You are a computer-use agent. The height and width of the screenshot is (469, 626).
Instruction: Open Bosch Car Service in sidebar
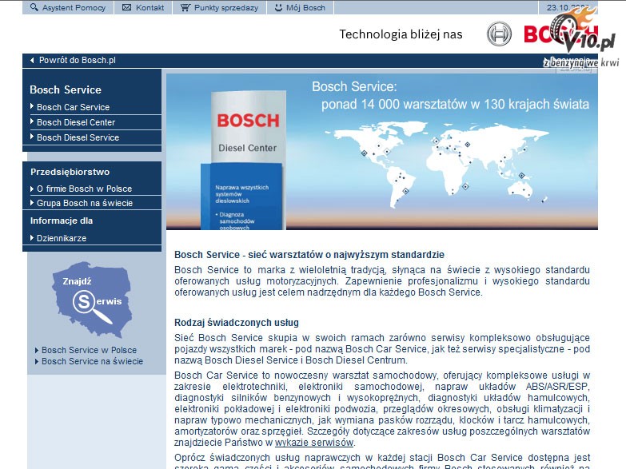tap(73, 107)
